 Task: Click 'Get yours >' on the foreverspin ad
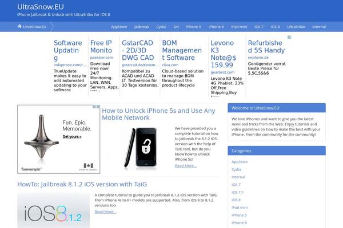pos(72,137)
